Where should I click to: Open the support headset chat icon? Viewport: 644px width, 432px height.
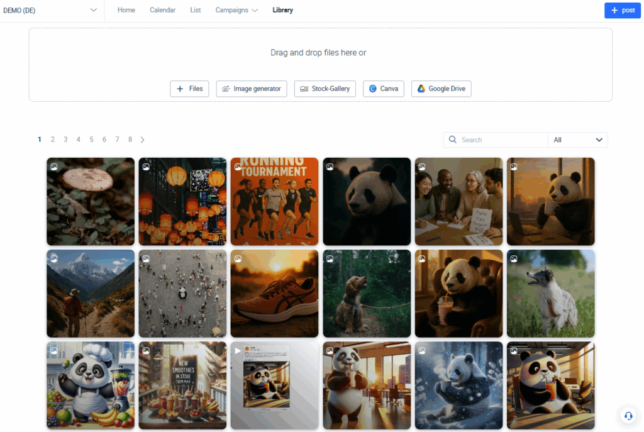[628, 416]
